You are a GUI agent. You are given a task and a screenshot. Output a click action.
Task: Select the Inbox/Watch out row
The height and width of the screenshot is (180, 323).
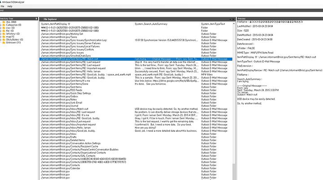coord(136,109)
